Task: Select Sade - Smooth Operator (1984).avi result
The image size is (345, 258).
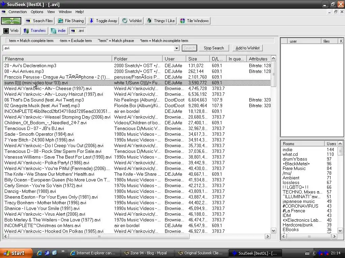Action: 137,134
